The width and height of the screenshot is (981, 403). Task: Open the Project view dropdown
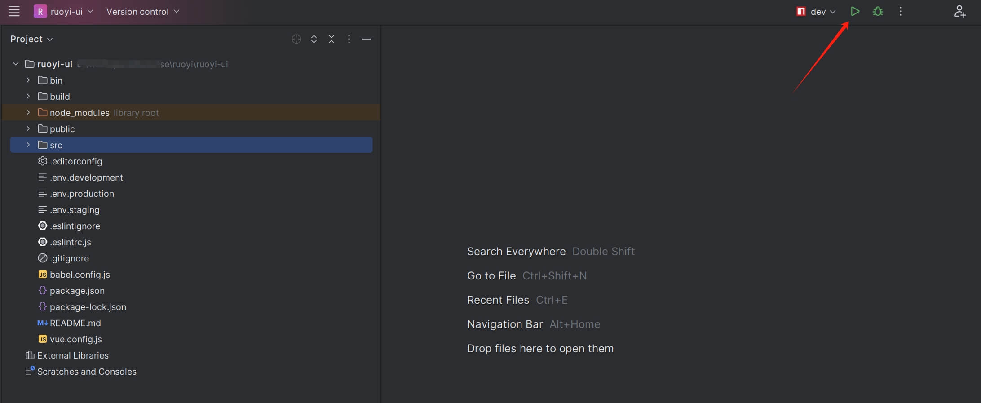pyautogui.click(x=31, y=39)
